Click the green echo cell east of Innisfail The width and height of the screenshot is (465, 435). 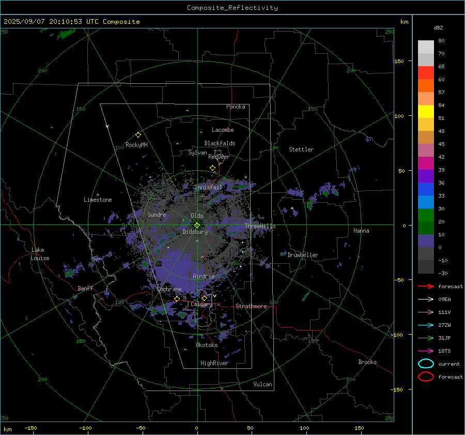(244, 187)
